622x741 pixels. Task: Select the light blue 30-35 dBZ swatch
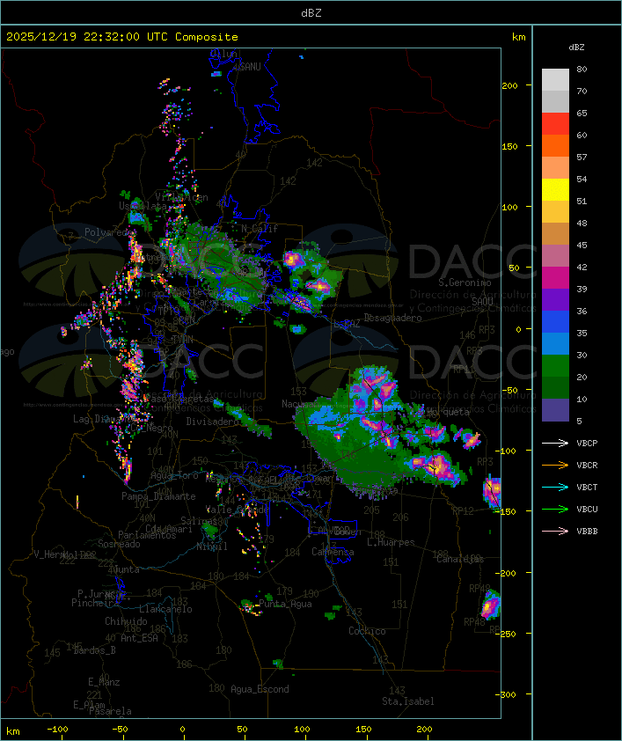coord(555,343)
